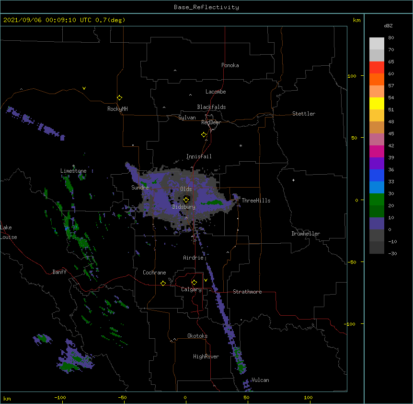
Task: Click the yellow diamond marker above RockyMH
Action: click(x=119, y=97)
